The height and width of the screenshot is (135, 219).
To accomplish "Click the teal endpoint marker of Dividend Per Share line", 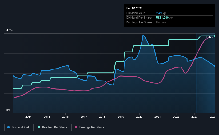I will click(x=214, y=36).
